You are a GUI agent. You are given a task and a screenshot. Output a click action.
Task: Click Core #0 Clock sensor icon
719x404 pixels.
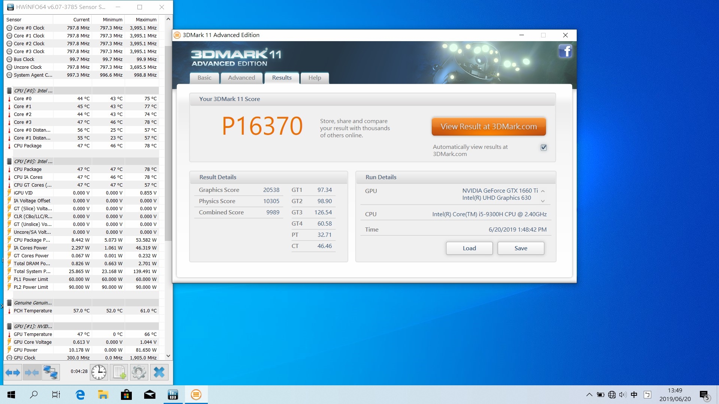(9, 28)
